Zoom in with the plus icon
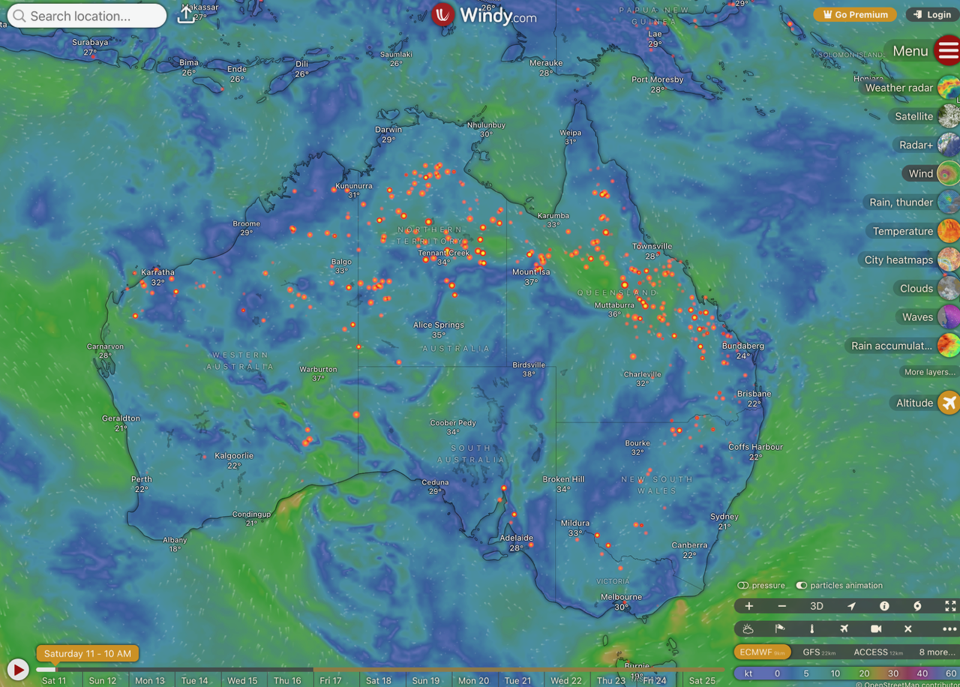The width and height of the screenshot is (960, 687). 748,606
